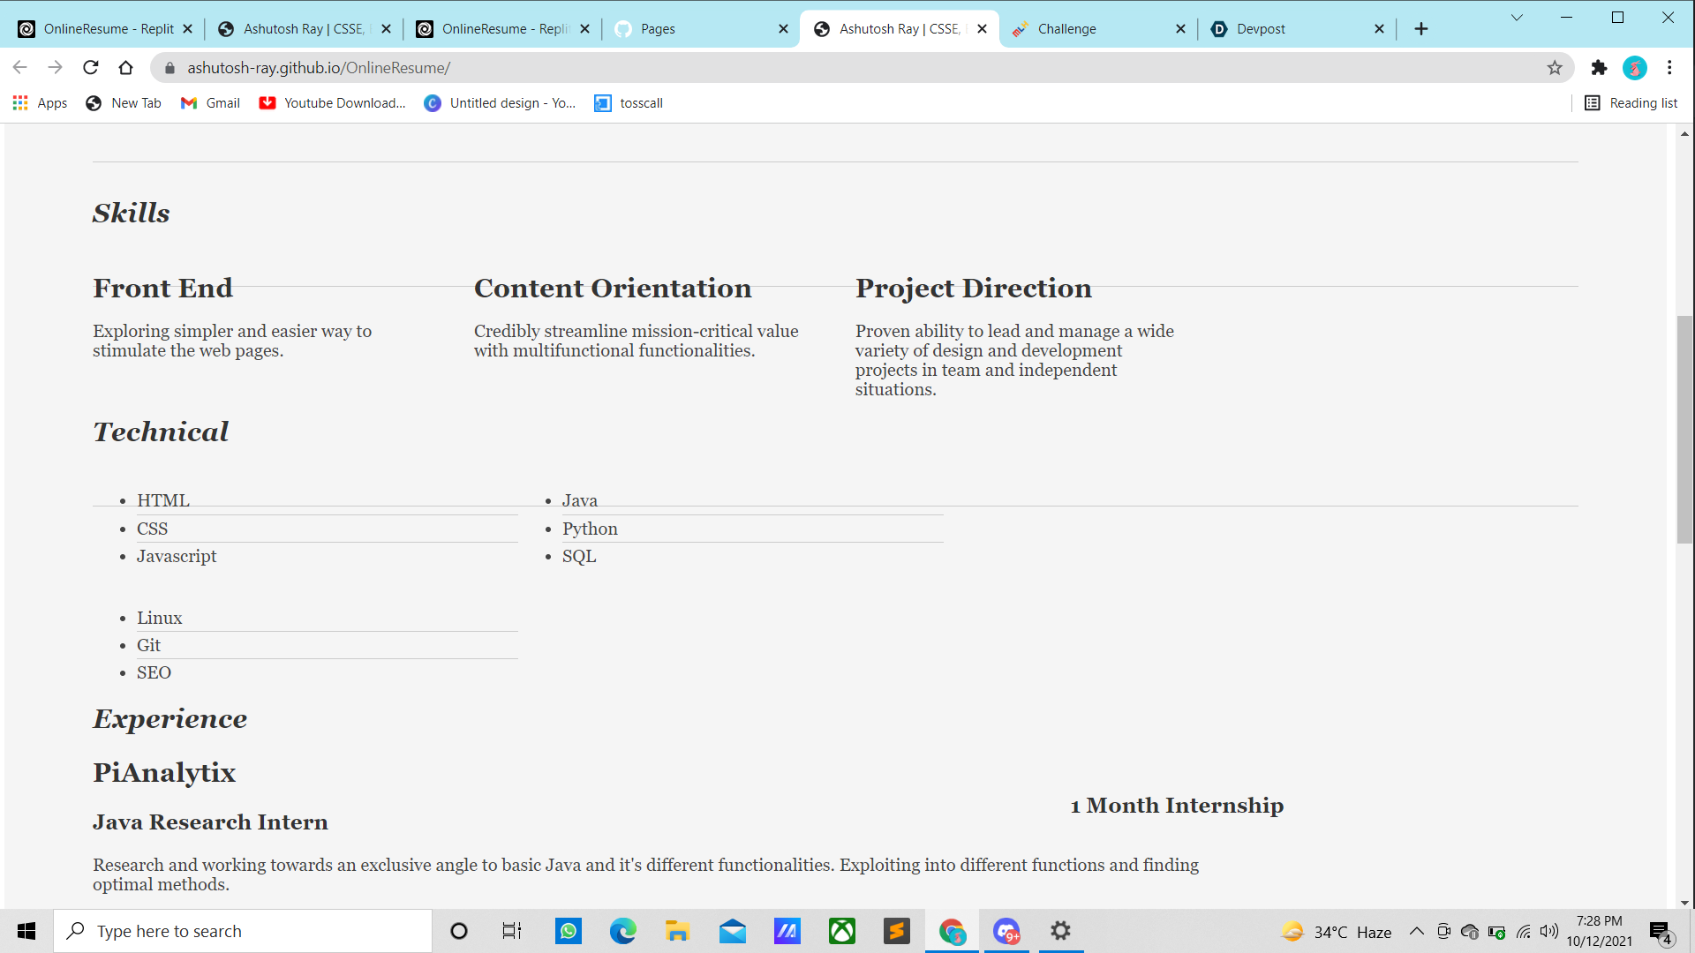Open the Xbox app in taskbar
The height and width of the screenshot is (953, 1695).
[x=841, y=931]
